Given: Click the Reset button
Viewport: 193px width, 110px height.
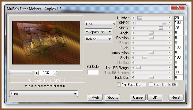Looking at the screenshot, I should [x=176, y=97].
